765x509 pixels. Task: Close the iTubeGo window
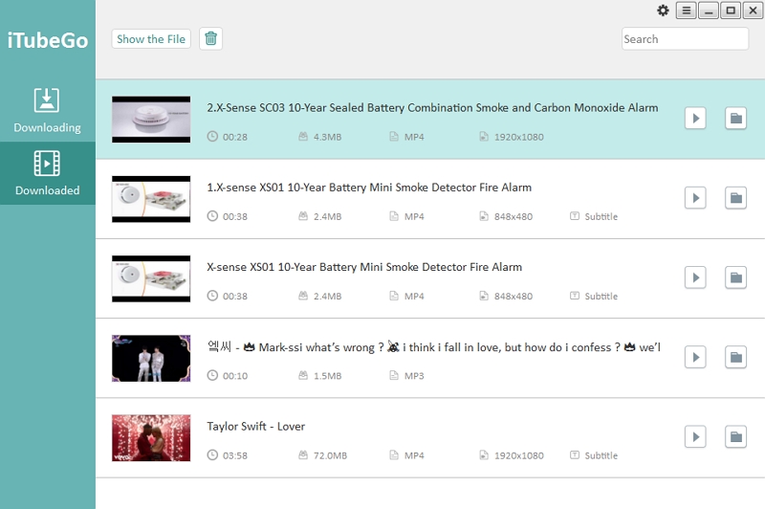pyautogui.click(x=753, y=11)
